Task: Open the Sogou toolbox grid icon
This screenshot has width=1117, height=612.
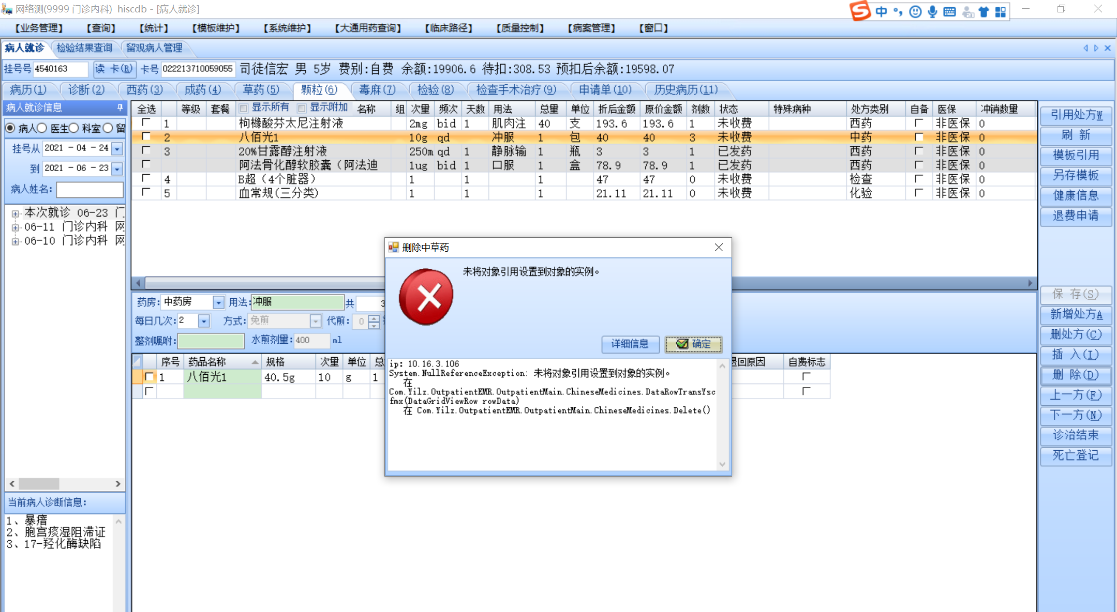Action: (x=1001, y=11)
